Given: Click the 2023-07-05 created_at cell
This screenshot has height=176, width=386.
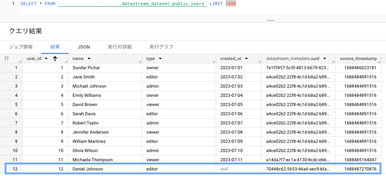Looking at the screenshot, I should click(x=239, y=105).
